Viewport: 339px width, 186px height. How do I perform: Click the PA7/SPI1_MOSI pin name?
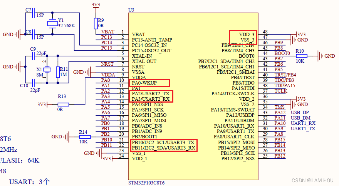point(149,121)
